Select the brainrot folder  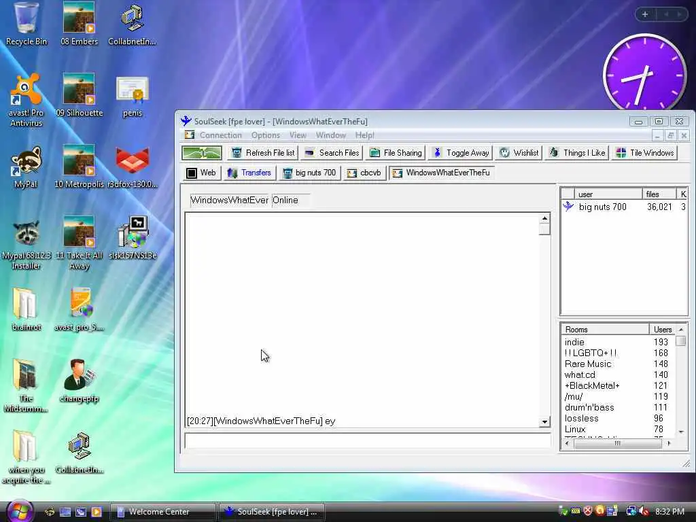tap(26, 309)
